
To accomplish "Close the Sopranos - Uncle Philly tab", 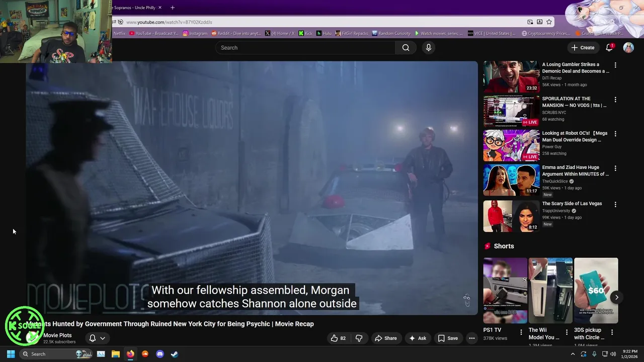I will tap(160, 8).
